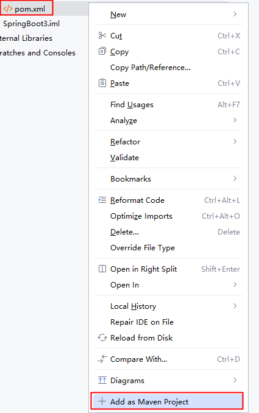Expand the New submenu arrow

tap(235, 14)
